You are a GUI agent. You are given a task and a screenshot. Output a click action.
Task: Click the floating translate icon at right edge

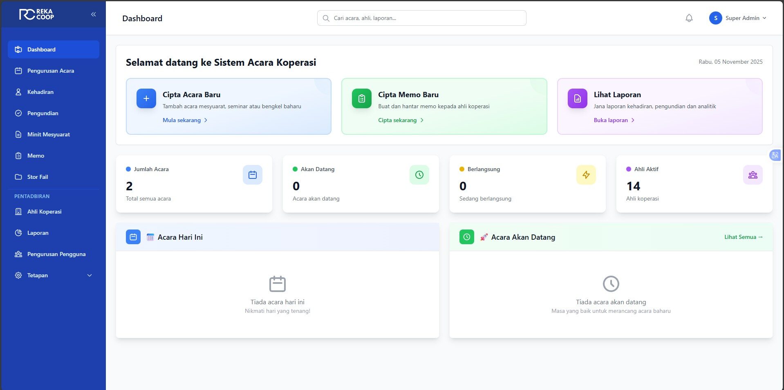coord(775,155)
